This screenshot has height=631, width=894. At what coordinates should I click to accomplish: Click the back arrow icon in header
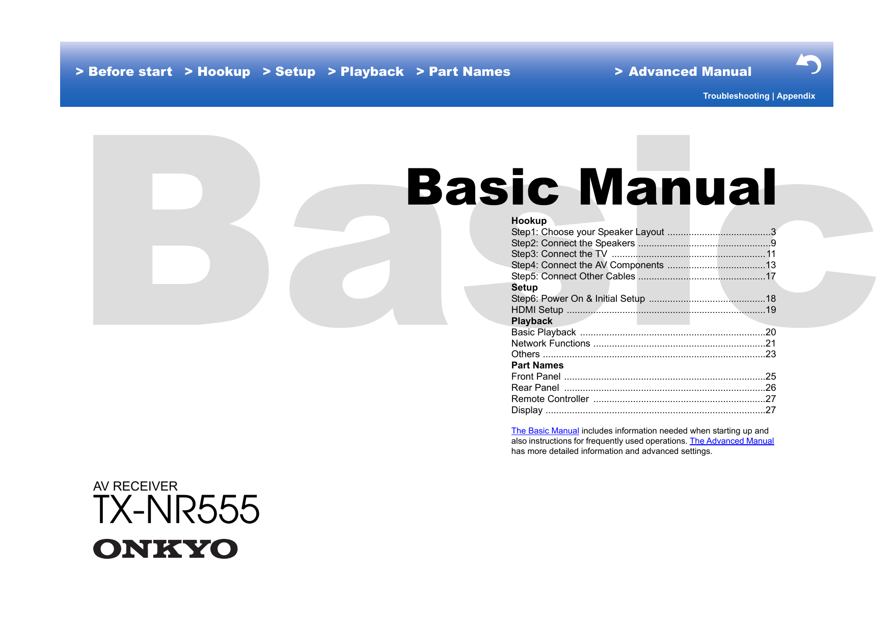(x=808, y=64)
